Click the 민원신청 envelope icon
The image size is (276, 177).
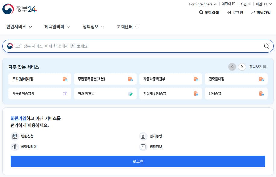click(14, 136)
